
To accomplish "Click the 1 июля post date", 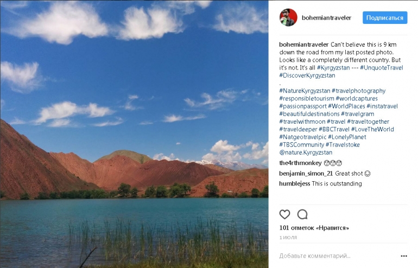I will 288,238.
